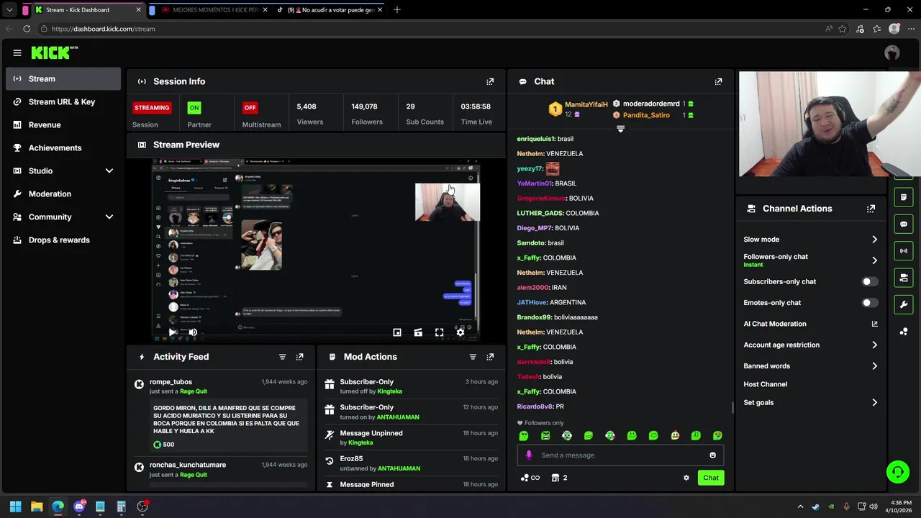Open the browser tab list dropdown
Screen dimensions: 921x518
pyautogui.click(x=9, y=10)
